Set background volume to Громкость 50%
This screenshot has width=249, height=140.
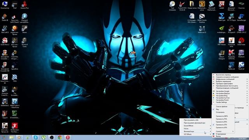[223, 122]
